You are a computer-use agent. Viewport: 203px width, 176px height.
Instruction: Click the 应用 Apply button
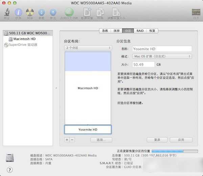(181, 140)
